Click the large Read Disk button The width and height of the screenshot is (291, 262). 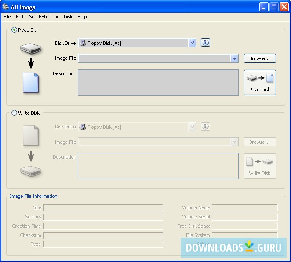pos(260,83)
